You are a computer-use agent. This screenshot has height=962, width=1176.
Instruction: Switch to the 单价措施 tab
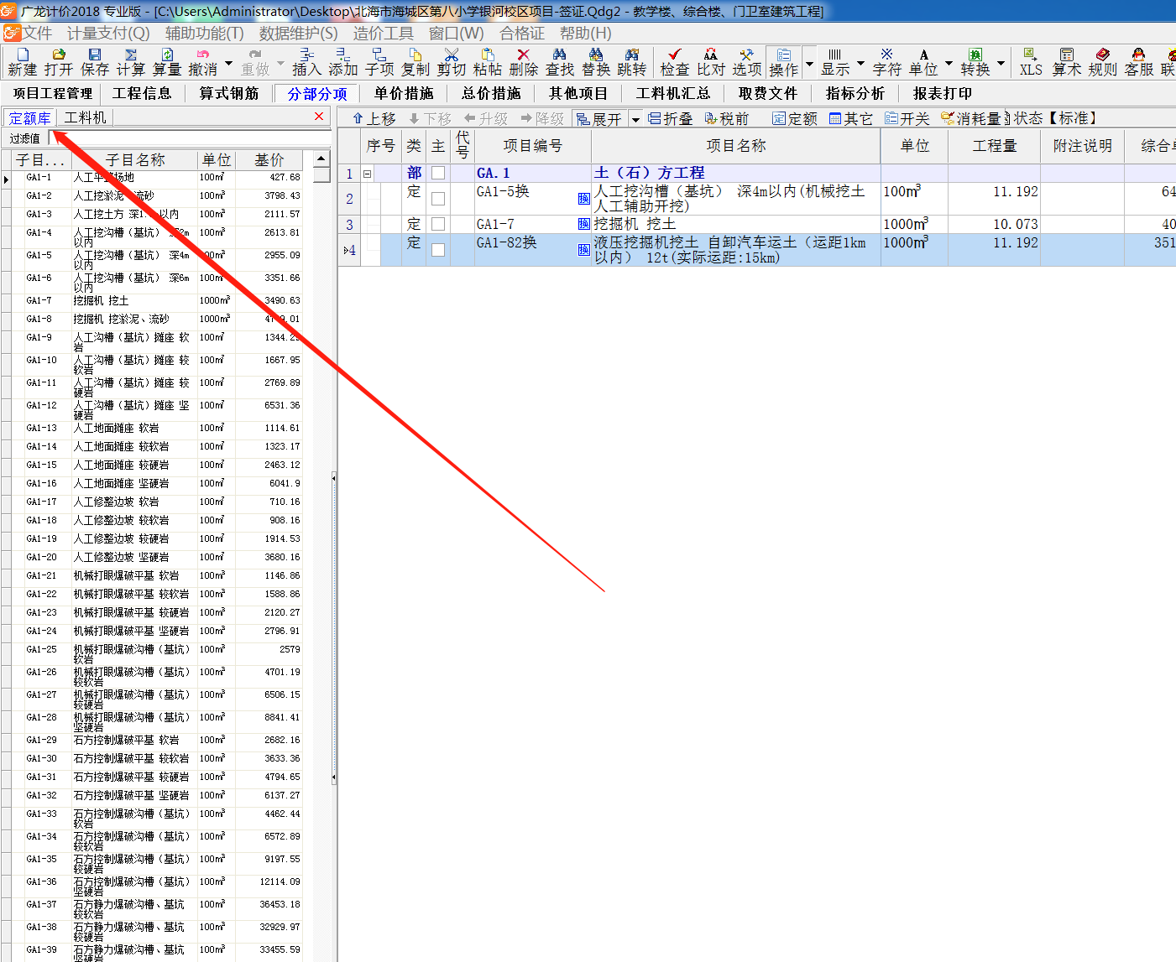(x=404, y=93)
